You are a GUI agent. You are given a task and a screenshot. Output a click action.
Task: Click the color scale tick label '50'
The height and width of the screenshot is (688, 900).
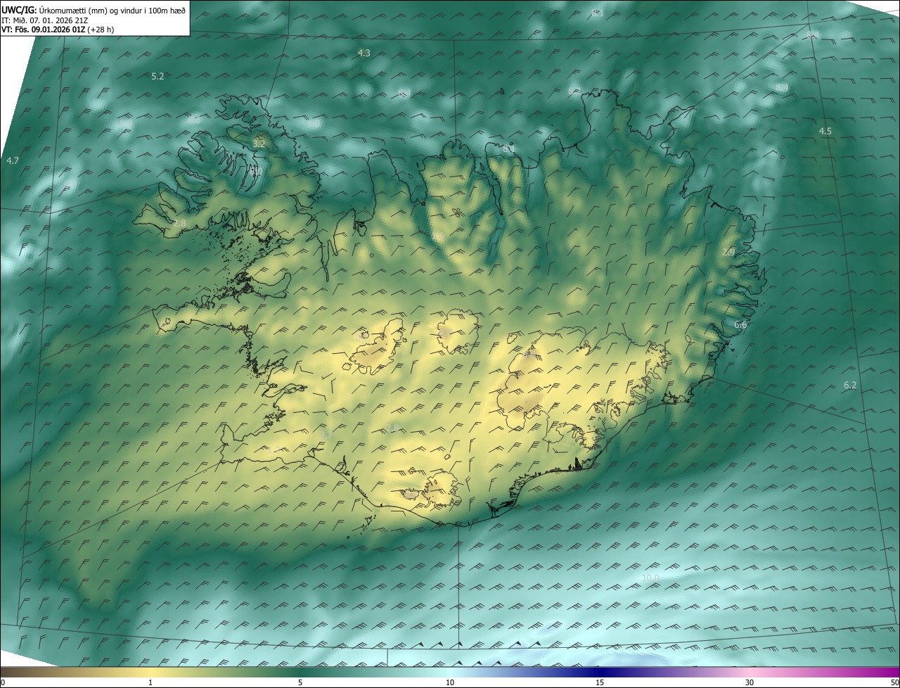pos(894,683)
